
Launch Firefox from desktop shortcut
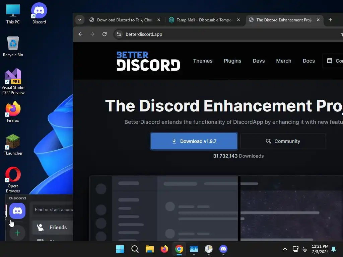(13, 112)
